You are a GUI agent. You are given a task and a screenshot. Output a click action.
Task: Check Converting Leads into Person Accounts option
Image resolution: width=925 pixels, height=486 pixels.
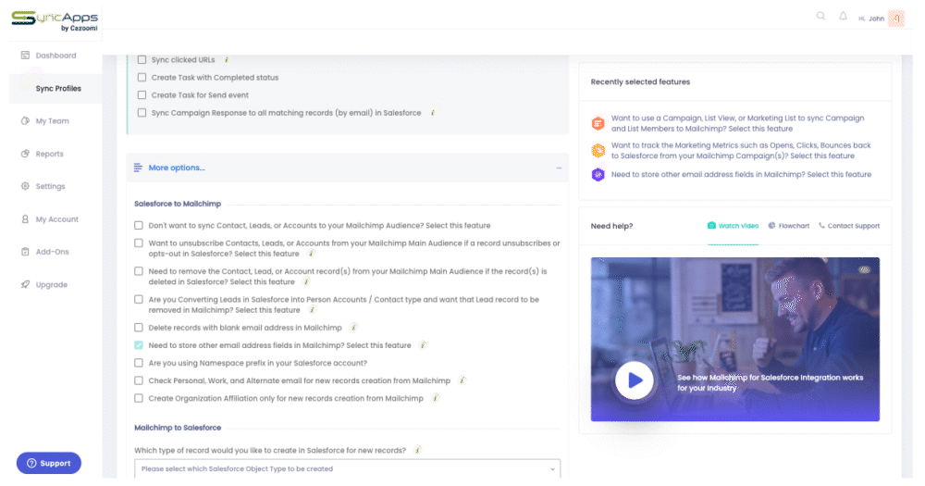tap(139, 299)
